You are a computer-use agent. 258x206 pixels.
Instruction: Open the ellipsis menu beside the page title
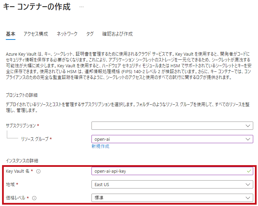[x=82, y=7]
